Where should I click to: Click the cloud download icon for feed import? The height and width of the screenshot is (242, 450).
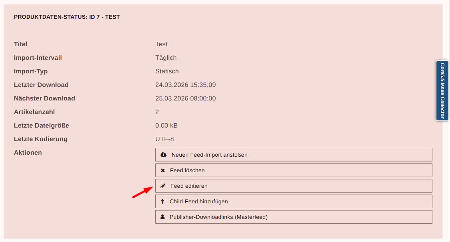pos(163,155)
